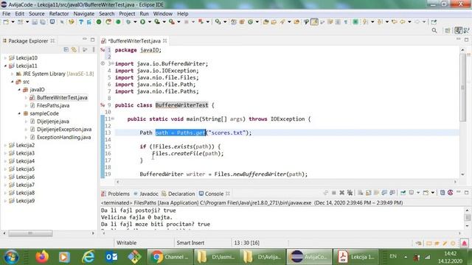This screenshot has height=265, width=472.
Task: Click the Lekcija PDF taskbar button
Action: pos(355,257)
